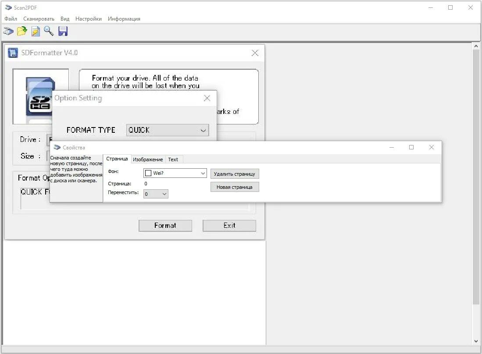Open the Настройки menu
This screenshot has width=482, height=354.
click(x=89, y=19)
